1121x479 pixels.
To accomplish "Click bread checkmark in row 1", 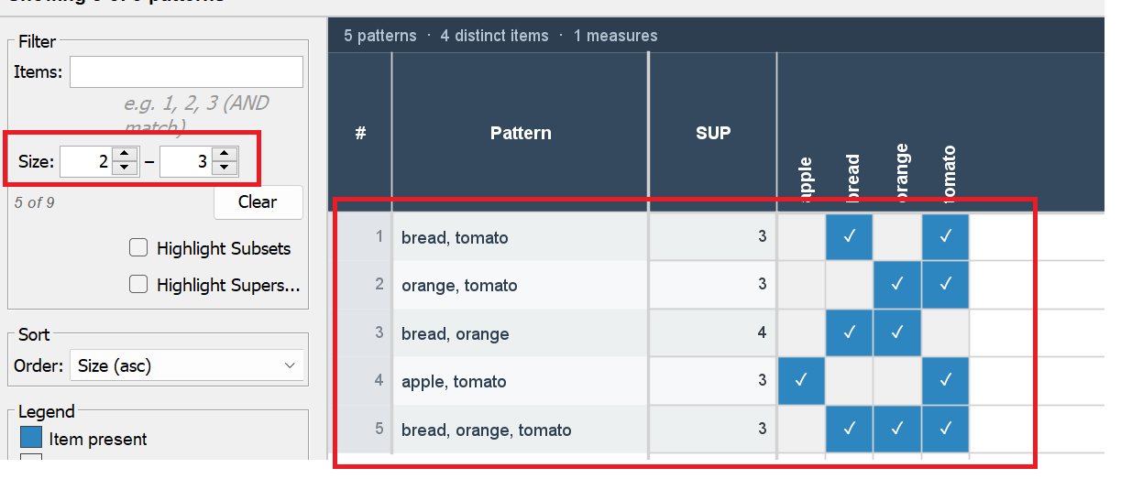I will click(x=850, y=237).
